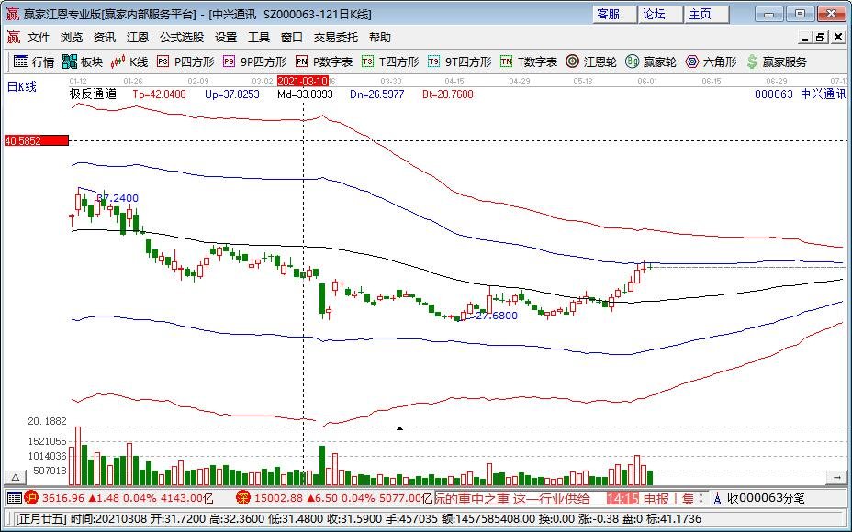This screenshot has width=852, height=532.
Task: Open the 交易委托 menu
Action: (336, 38)
